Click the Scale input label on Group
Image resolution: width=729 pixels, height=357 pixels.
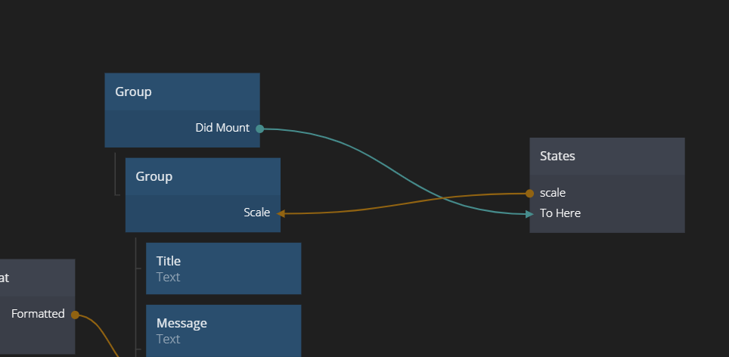[256, 213]
